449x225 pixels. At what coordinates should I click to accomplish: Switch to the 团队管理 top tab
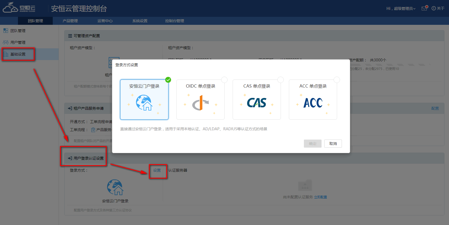35,21
